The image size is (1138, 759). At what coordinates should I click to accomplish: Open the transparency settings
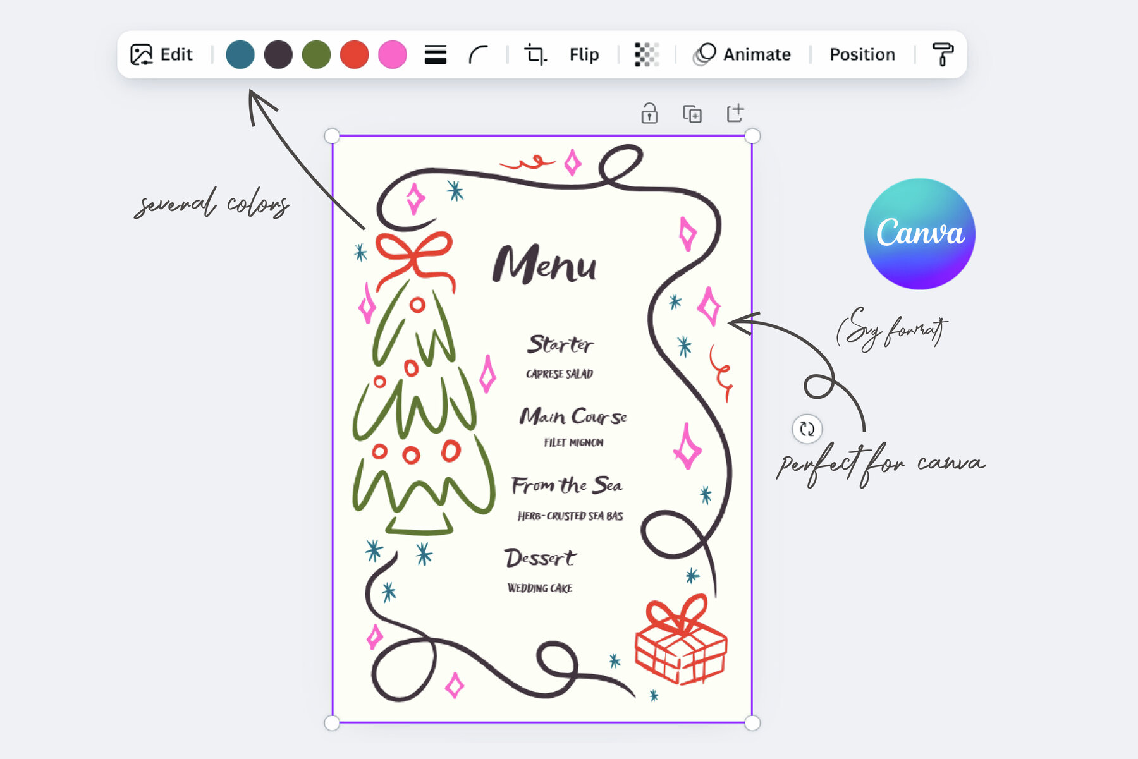point(646,54)
